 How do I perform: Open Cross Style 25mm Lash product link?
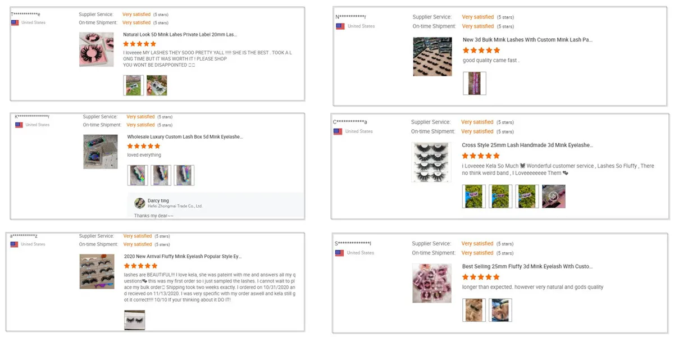[x=527, y=145]
